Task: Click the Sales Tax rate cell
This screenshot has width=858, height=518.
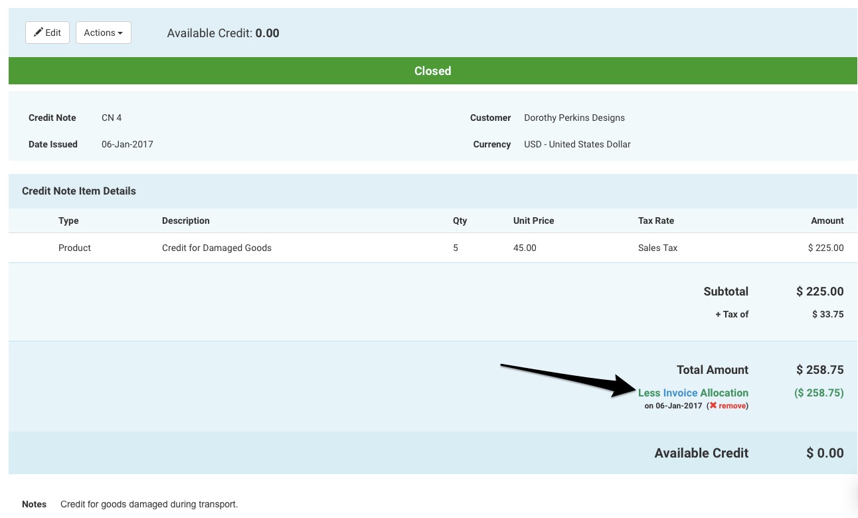Action: click(657, 248)
